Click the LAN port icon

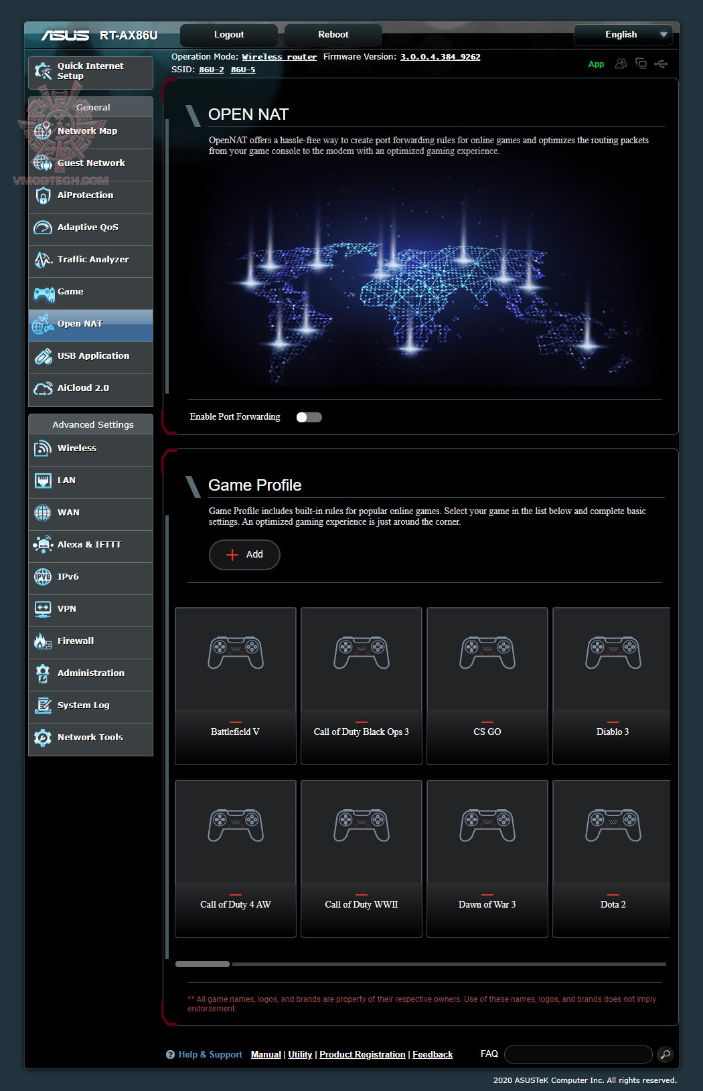(x=43, y=481)
